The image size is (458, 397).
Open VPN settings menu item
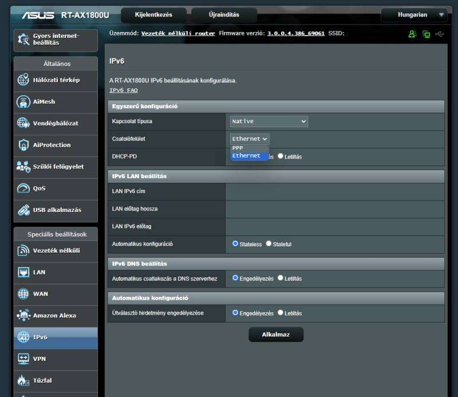point(56,359)
